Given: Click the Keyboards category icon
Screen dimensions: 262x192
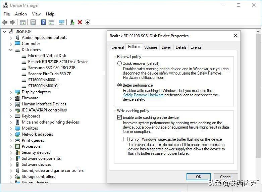Looking at the screenshot, I should (x=17, y=116).
